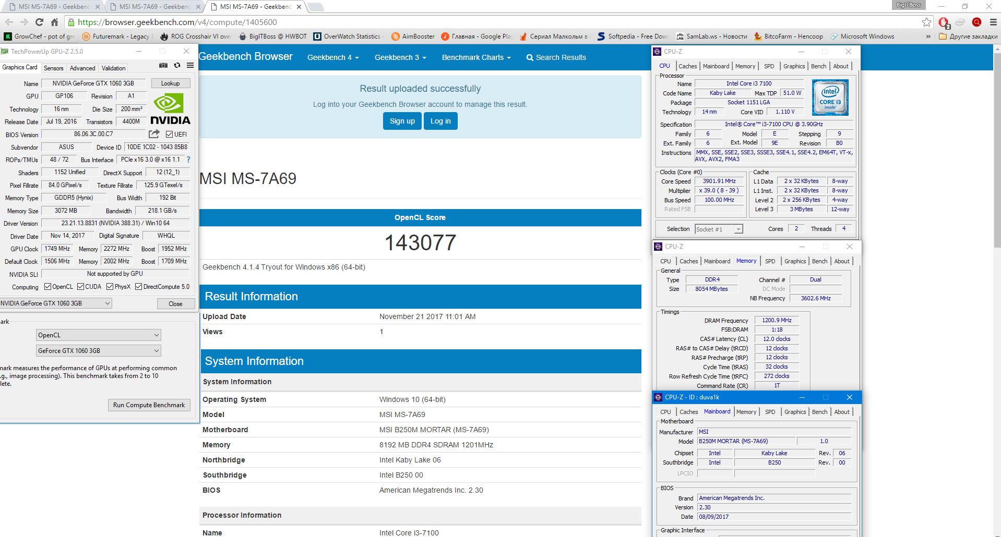Toggle the DirectCompute 5.0 checkbox

(x=138, y=287)
